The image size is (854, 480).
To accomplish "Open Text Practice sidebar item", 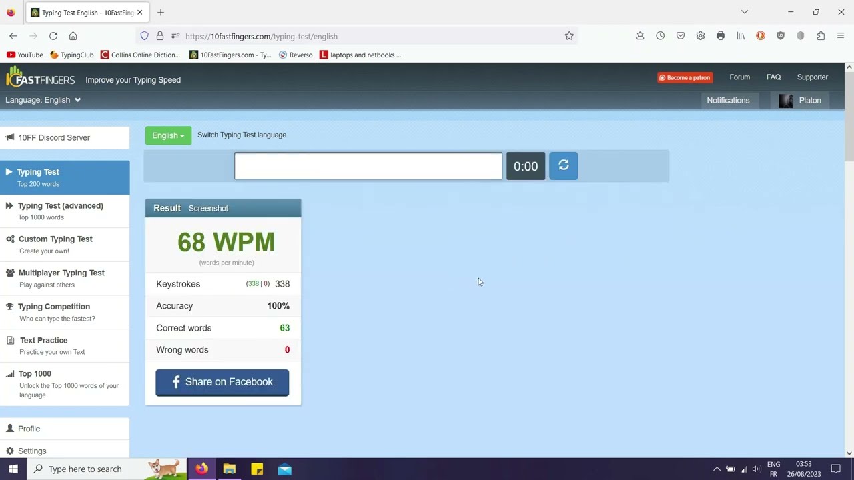I will pyautogui.click(x=65, y=345).
